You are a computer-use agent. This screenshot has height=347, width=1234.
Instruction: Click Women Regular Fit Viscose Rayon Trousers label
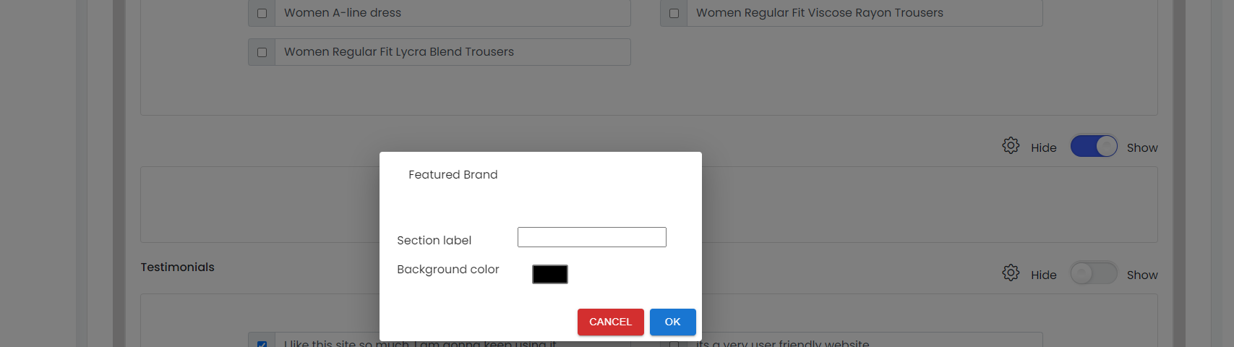[x=820, y=12]
